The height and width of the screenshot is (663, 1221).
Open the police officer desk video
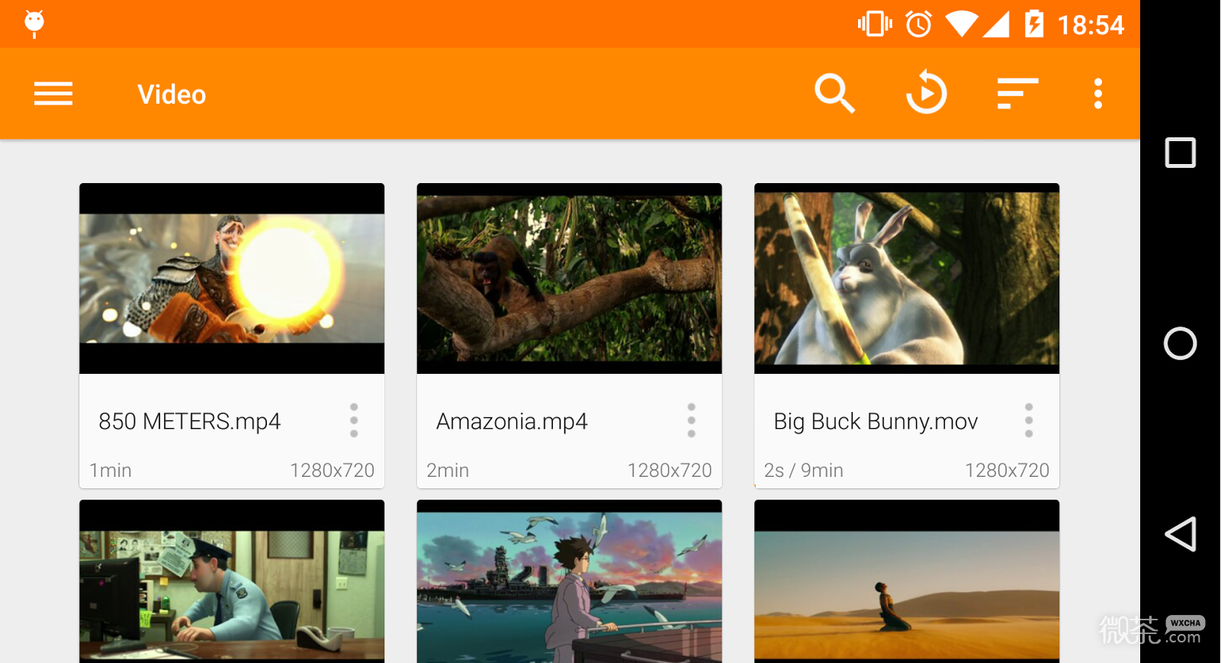click(x=232, y=584)
